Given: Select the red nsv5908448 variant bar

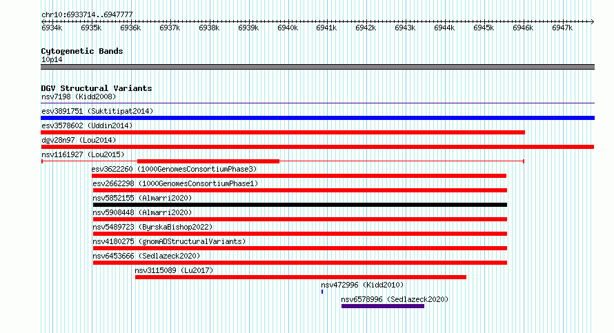Looking at the screenshot, I should tap(300, 219).
